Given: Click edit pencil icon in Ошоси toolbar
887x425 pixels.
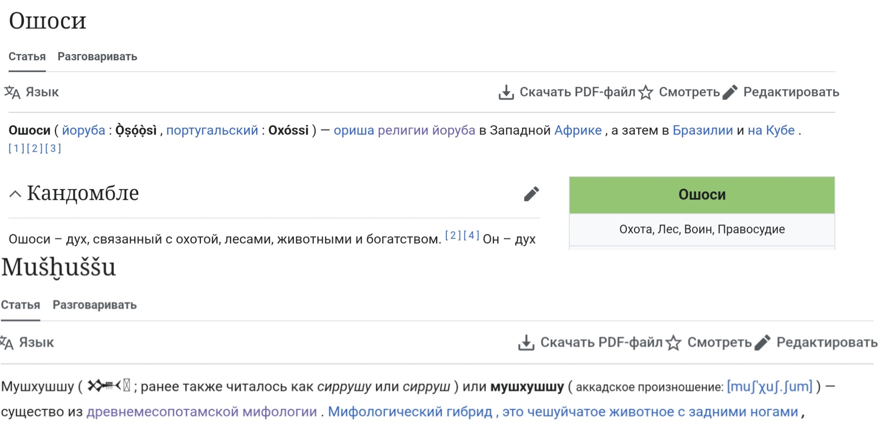Looking at the screenshot, I should [x=730, y=92].
